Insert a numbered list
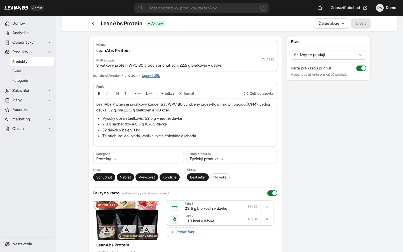This screenshot has width=403, height=252. click(149, 94)
